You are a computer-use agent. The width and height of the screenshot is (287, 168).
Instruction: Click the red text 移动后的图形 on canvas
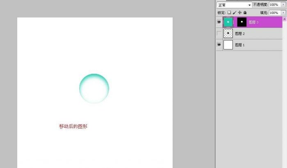pos(73,126)
